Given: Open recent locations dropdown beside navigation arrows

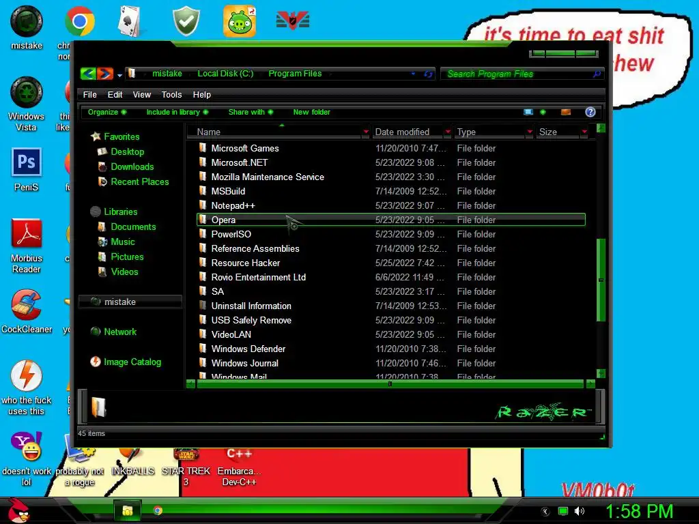Looking at the screenshot, I should 119,75.
